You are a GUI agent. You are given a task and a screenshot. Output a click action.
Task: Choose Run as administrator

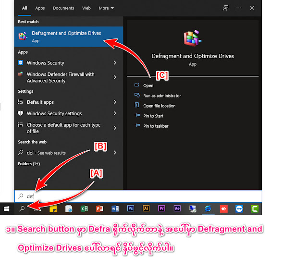(x=162, y=96)
